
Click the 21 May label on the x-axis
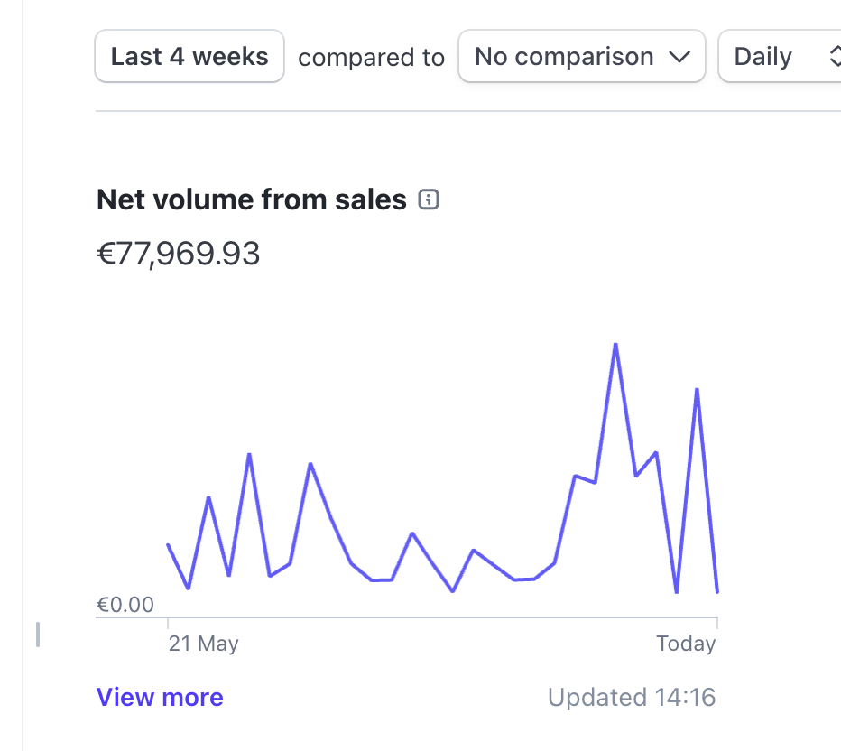coord(204,644)
